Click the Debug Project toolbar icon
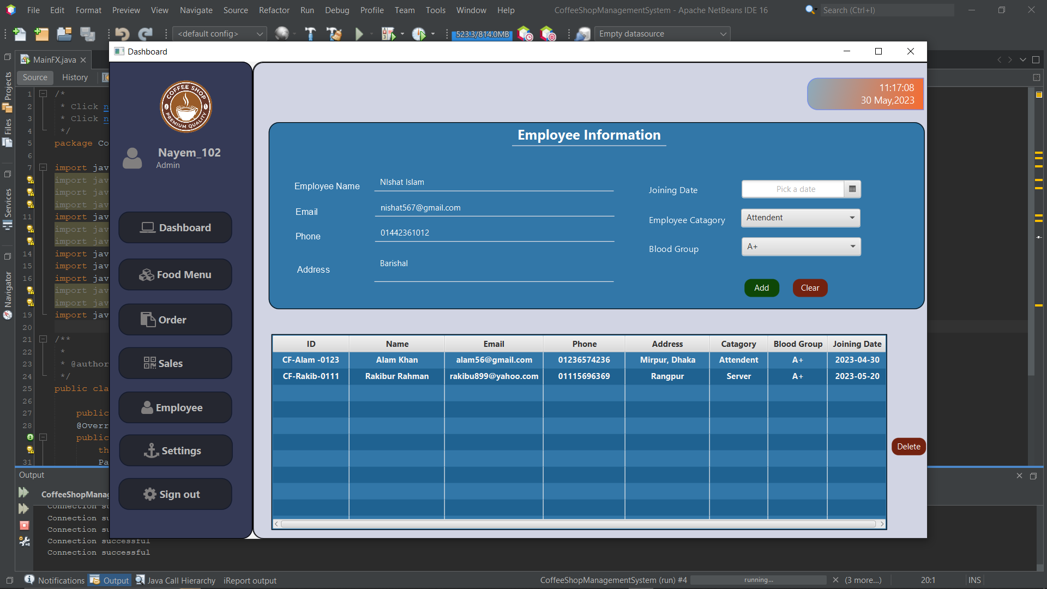Screen dimensions: 1047x589 point(390,34)
